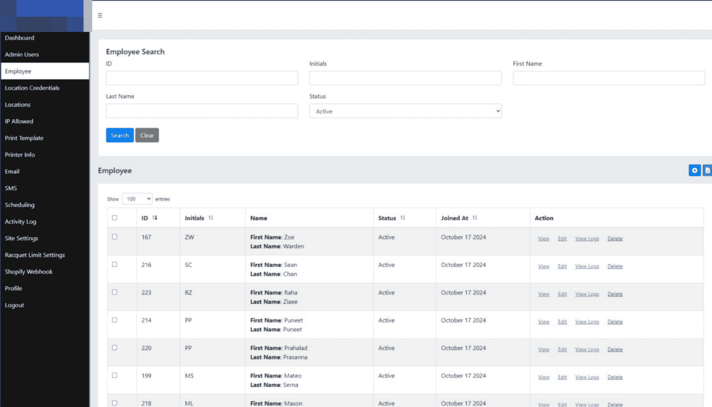Open the sidebar hamburger menu
The height and width of the screenshot is (407, 712).
100,15
